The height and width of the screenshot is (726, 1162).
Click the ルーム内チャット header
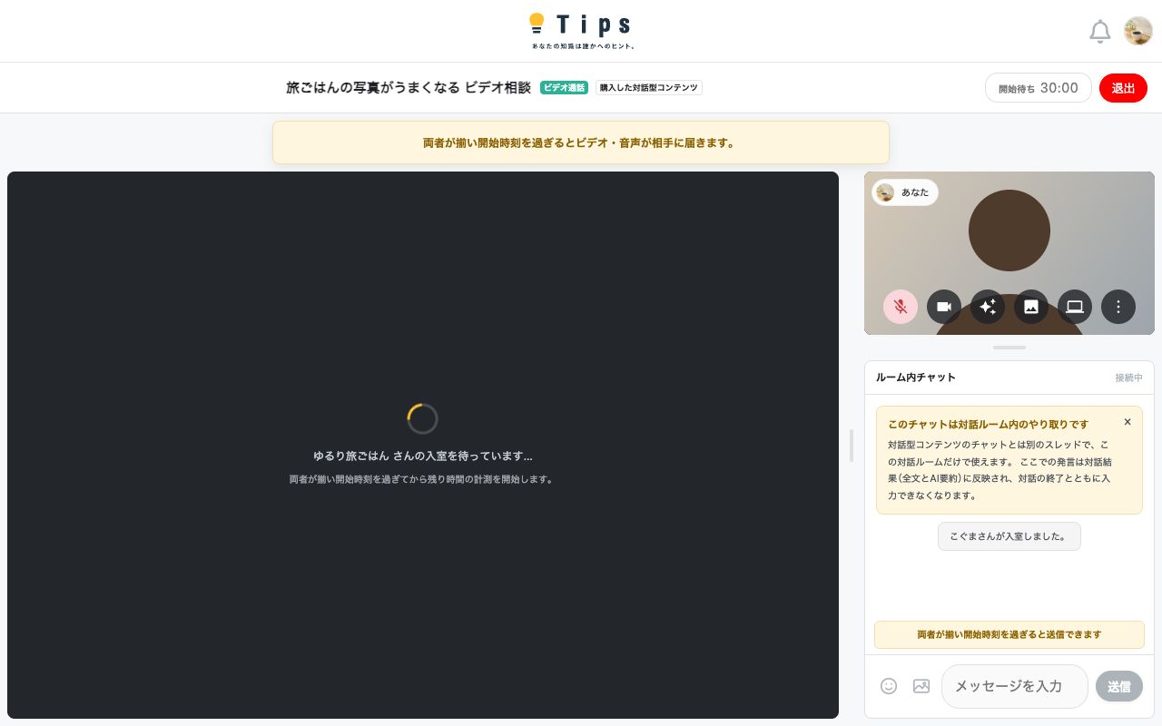click(916, 378)
